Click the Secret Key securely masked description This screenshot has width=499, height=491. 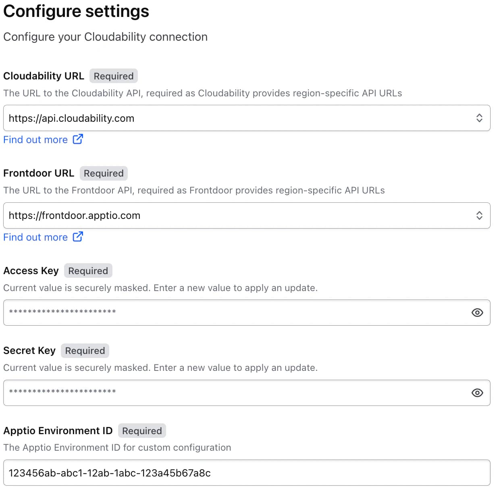pyautogui.click(x=160, y=368)
